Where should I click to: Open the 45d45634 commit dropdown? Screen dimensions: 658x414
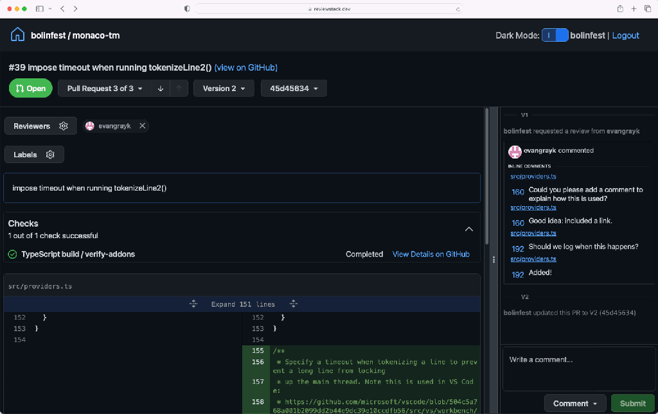click(294, 89)
